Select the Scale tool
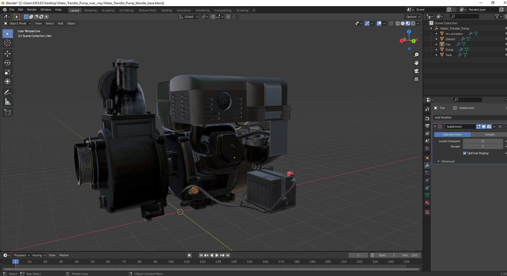Viewport: 507px width, 276px height. coord(7,72)
